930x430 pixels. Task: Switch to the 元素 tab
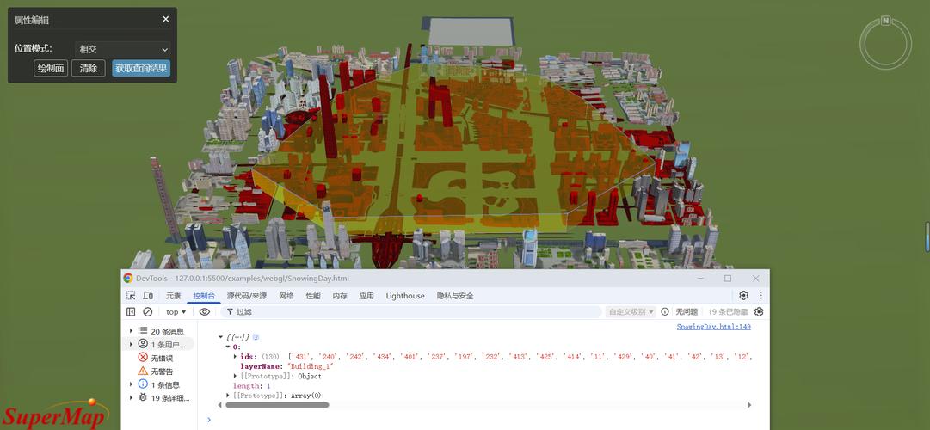pyautogui.click(x=173, y=296)
